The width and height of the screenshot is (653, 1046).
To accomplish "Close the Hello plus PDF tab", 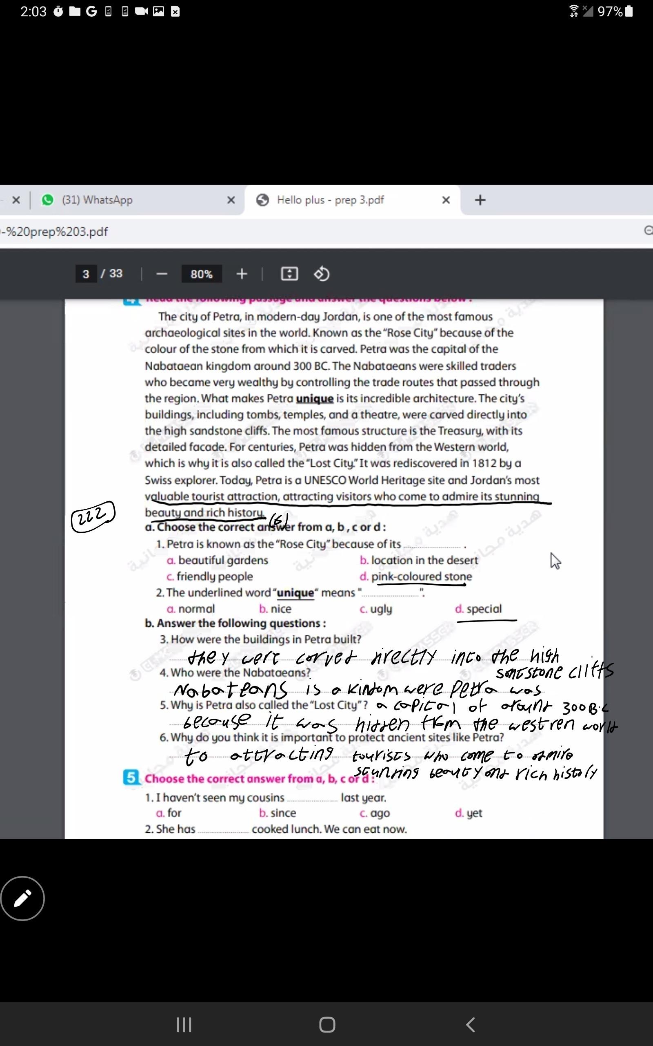I will (446, 200).
